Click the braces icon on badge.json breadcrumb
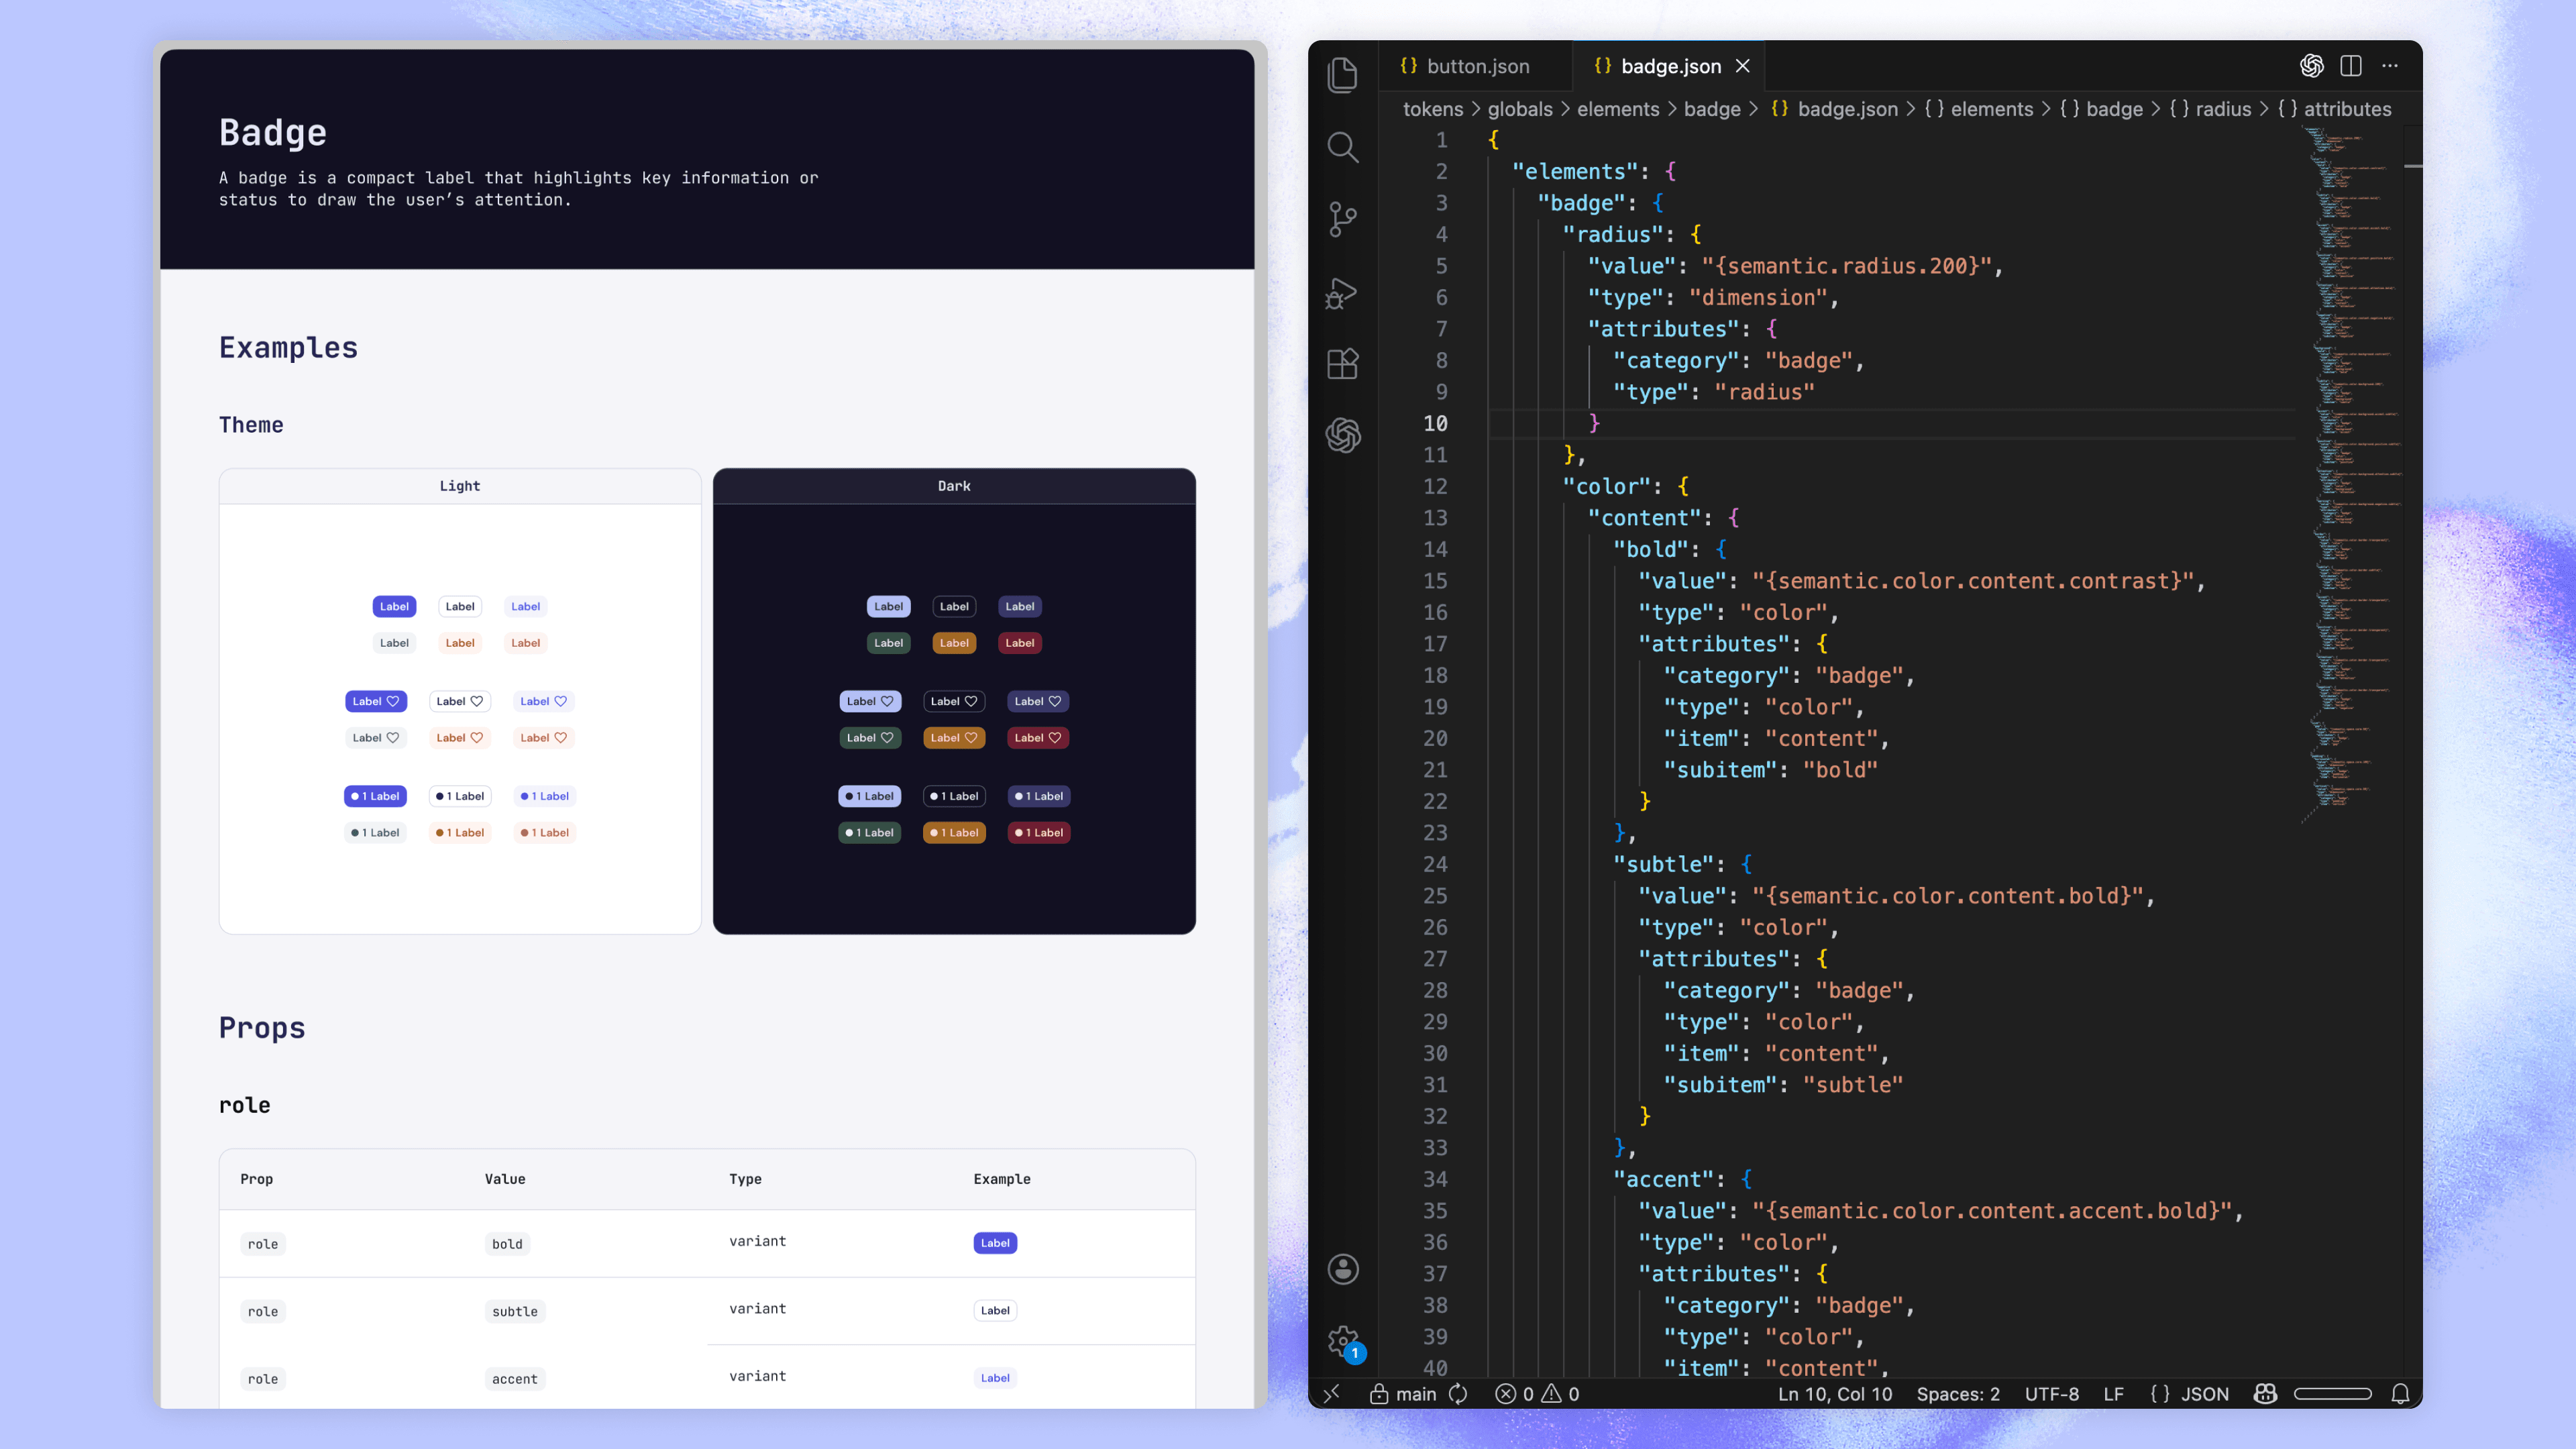2576x1449 pixels. coord(1779,109)
